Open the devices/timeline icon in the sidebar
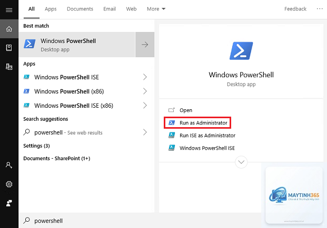The image size is (327, 228). coord(9,67)
